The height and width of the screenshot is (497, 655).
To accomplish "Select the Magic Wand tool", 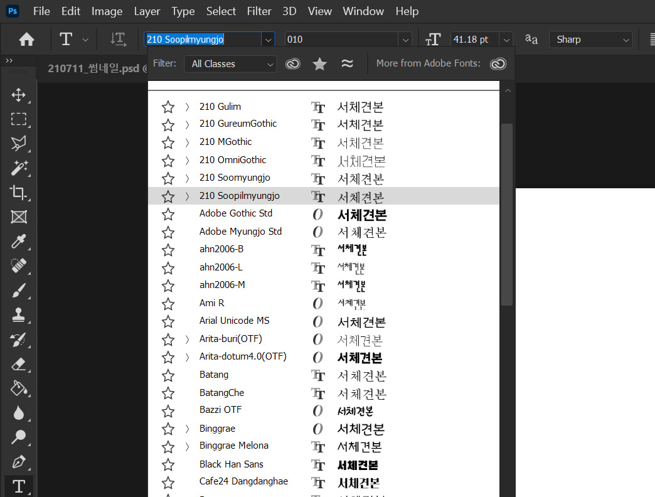I will coord(18,168).
